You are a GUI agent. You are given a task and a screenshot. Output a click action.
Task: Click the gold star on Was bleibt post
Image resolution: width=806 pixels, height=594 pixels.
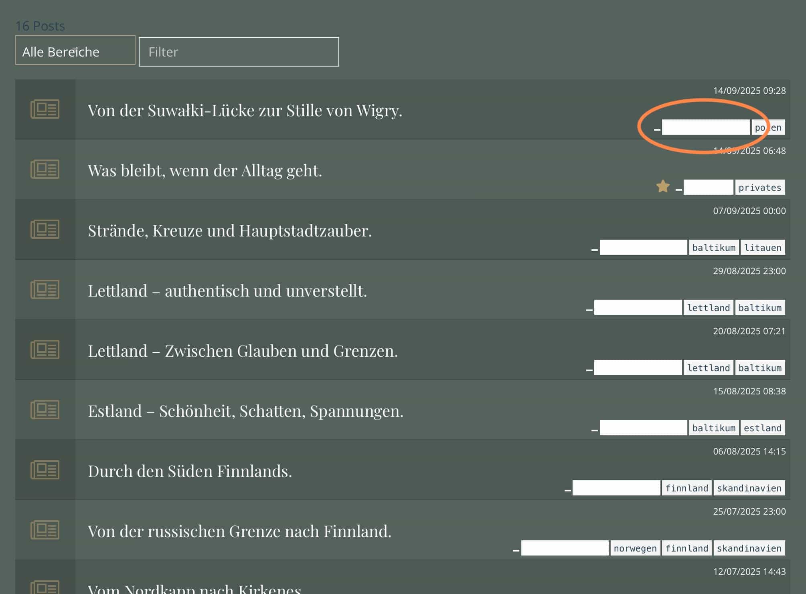[x=663, y=186]
